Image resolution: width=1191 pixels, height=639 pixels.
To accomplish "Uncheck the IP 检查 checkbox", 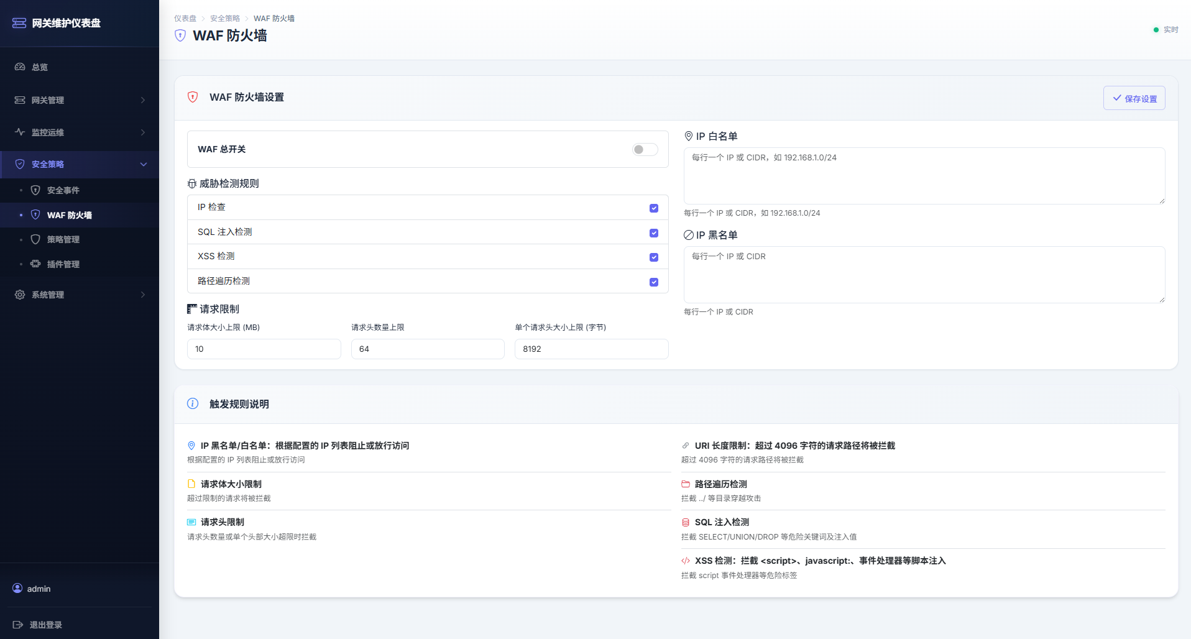I will click(x=654, y=208).
